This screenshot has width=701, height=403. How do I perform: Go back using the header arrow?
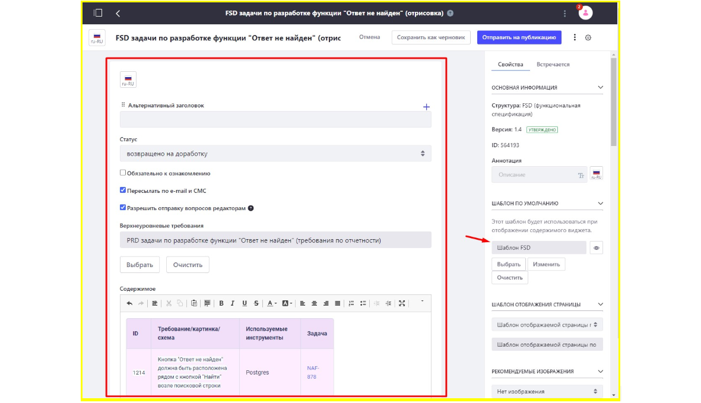point(118,14)
